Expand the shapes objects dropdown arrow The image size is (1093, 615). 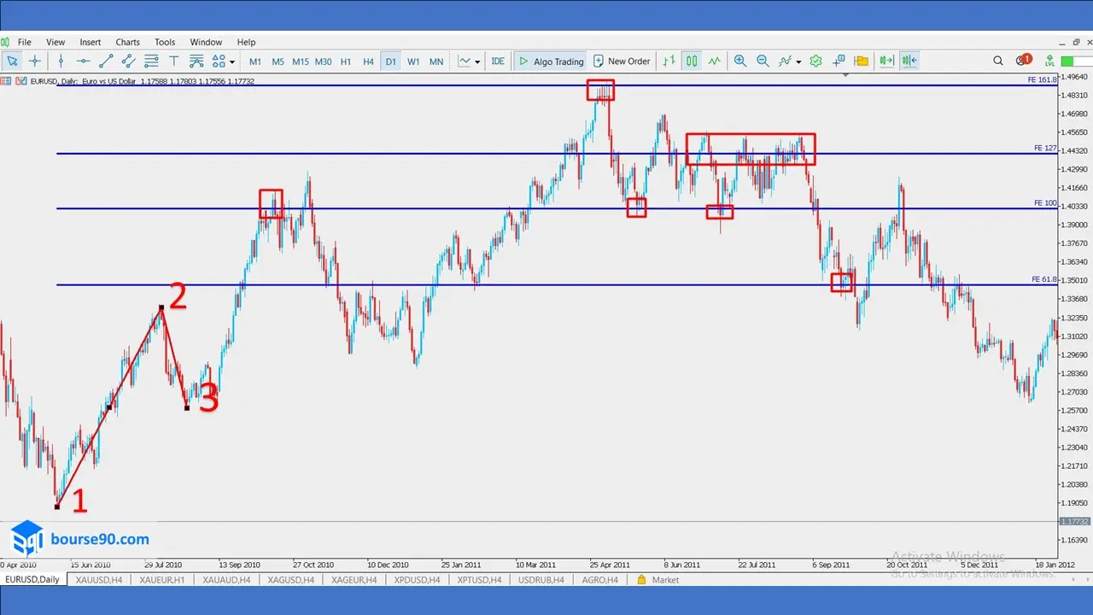coord(232,61)
